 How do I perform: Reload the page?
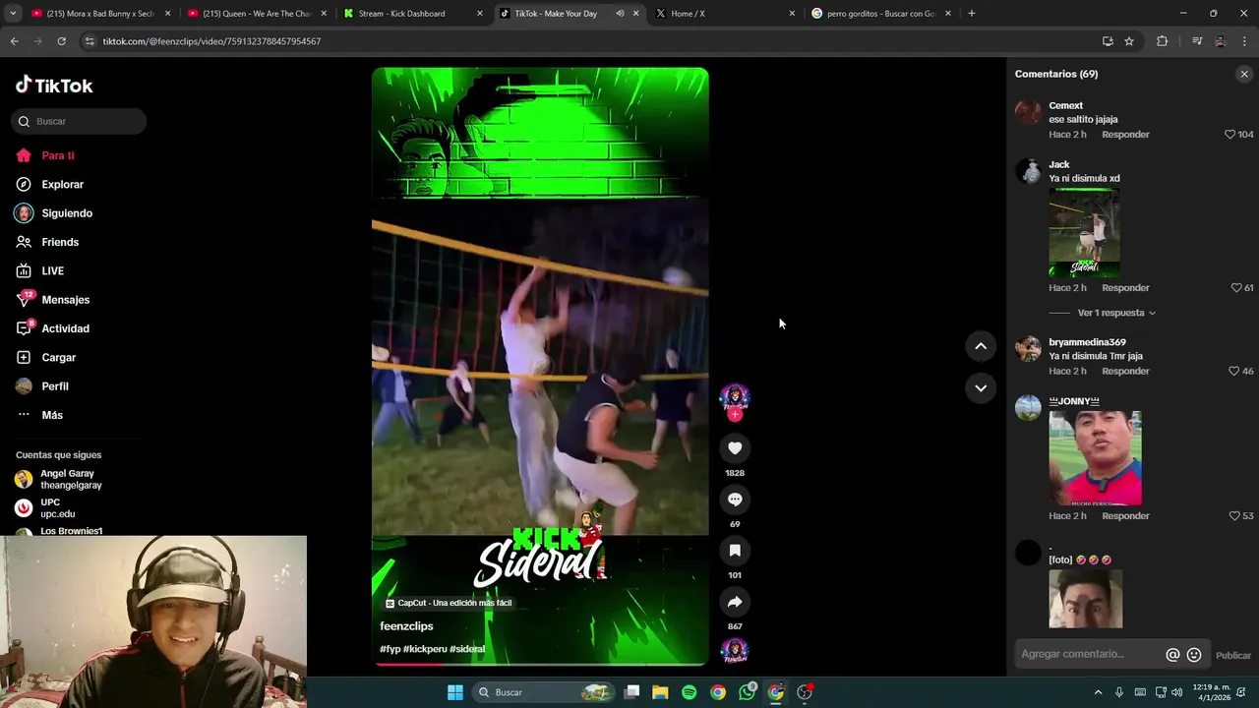click(61, 41)
